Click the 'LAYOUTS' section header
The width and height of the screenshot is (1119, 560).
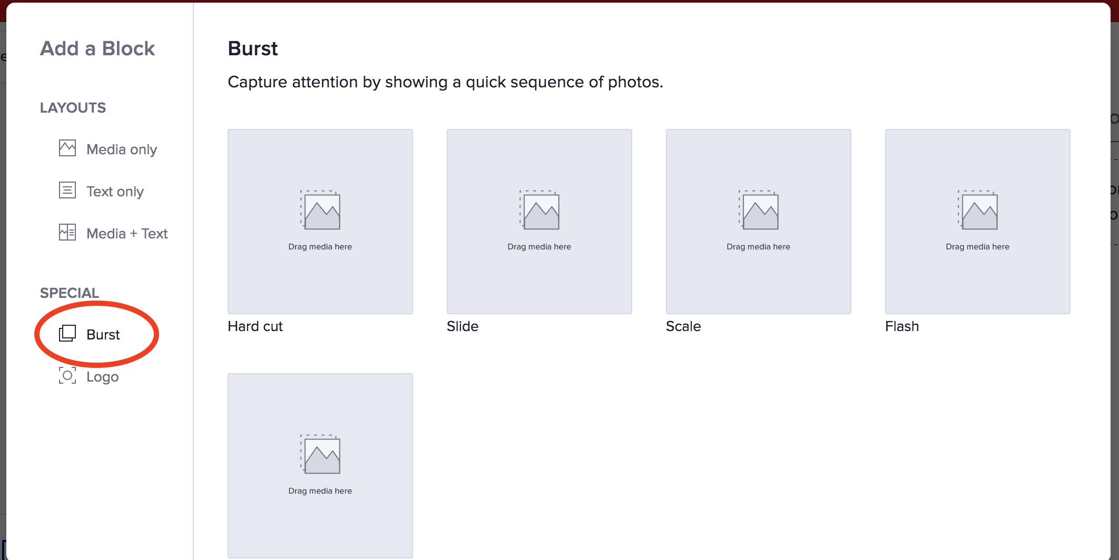[x=73, y=108]
